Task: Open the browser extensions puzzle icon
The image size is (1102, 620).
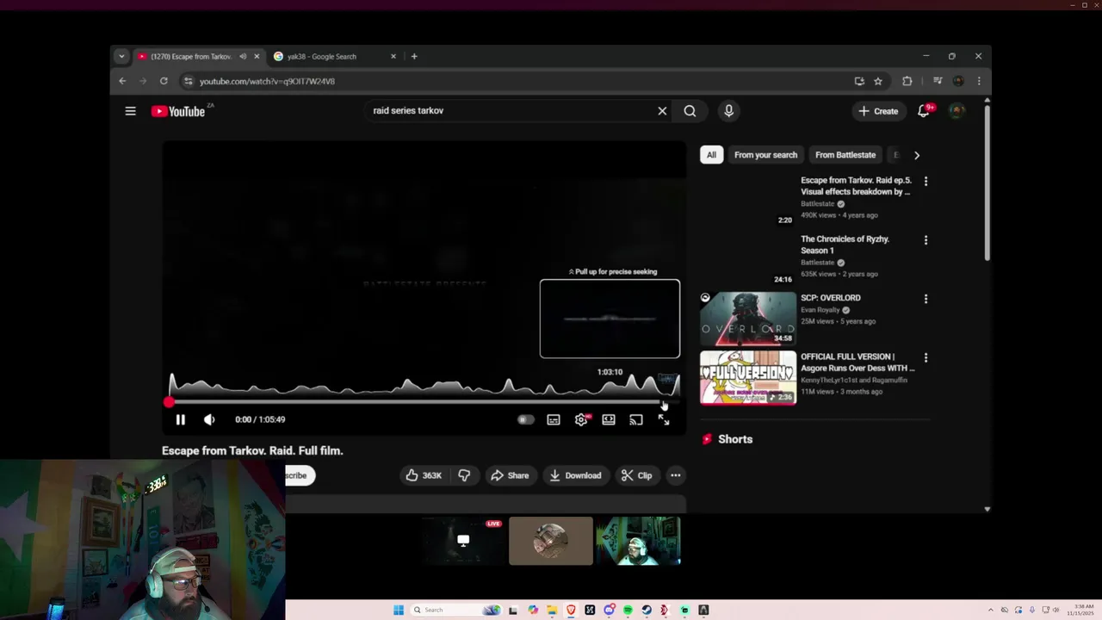Action: click(907, 81)
